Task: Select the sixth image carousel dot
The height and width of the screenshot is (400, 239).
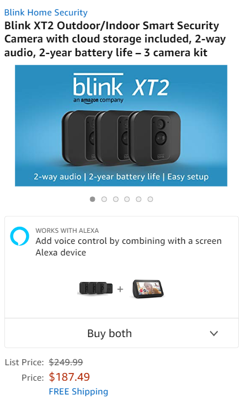Action: click(150, 199)
